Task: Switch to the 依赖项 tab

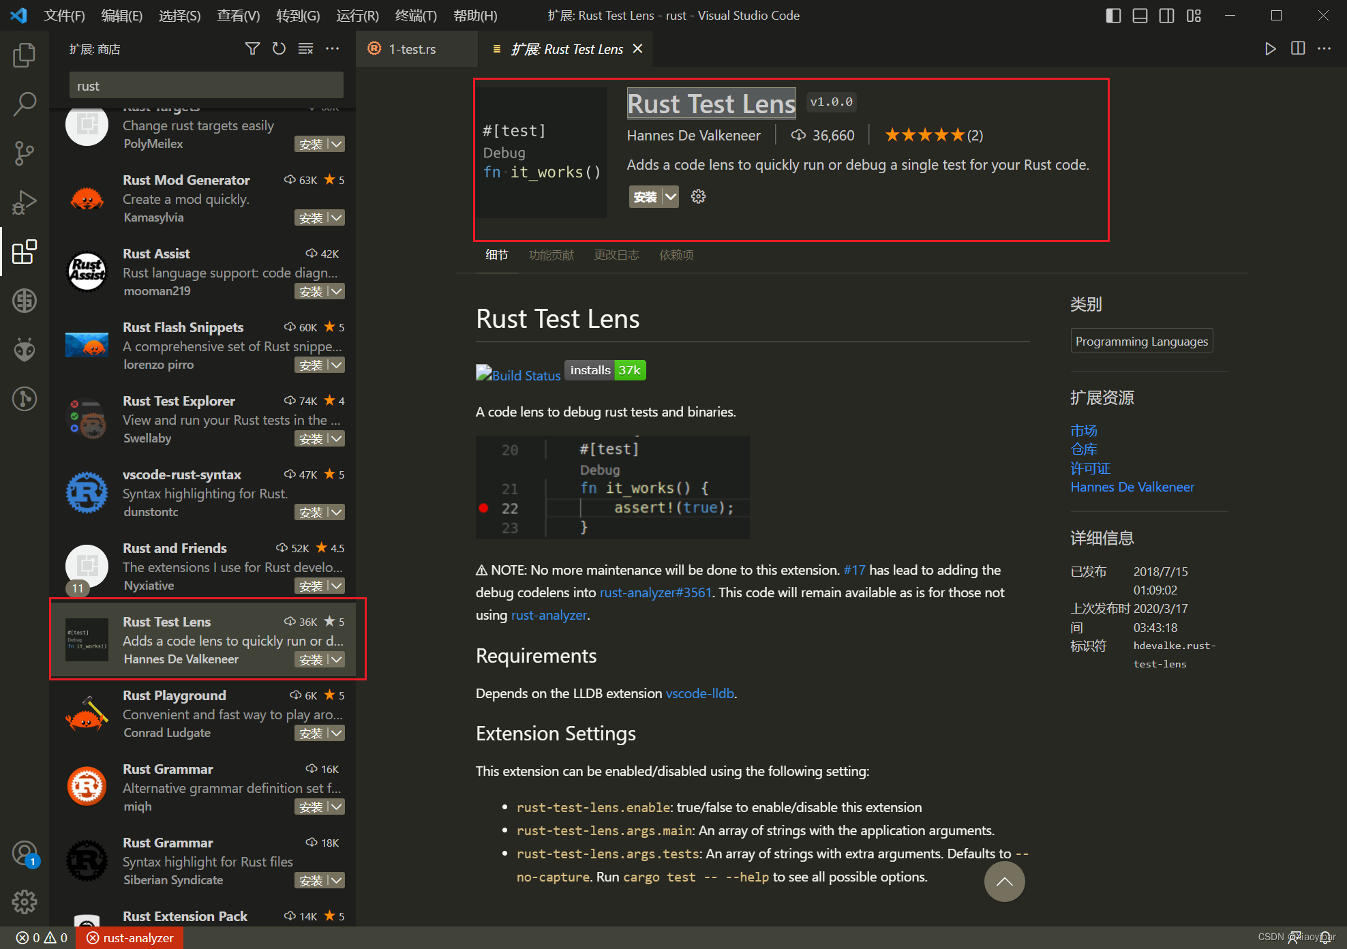Action: (676, 254)
